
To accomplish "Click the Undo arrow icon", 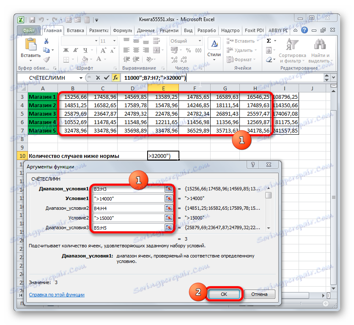I will [41, 20].
